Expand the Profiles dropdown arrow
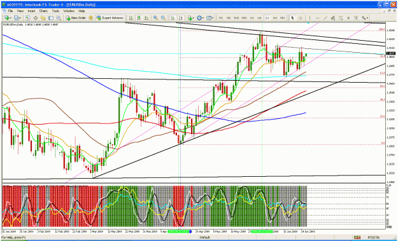This screenshot has width=398, height=241. pyautogui.click(x=20, y=18)
